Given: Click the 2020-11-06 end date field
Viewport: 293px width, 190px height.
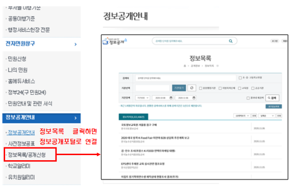Looking at the screenshot, I should coord(186,98).
